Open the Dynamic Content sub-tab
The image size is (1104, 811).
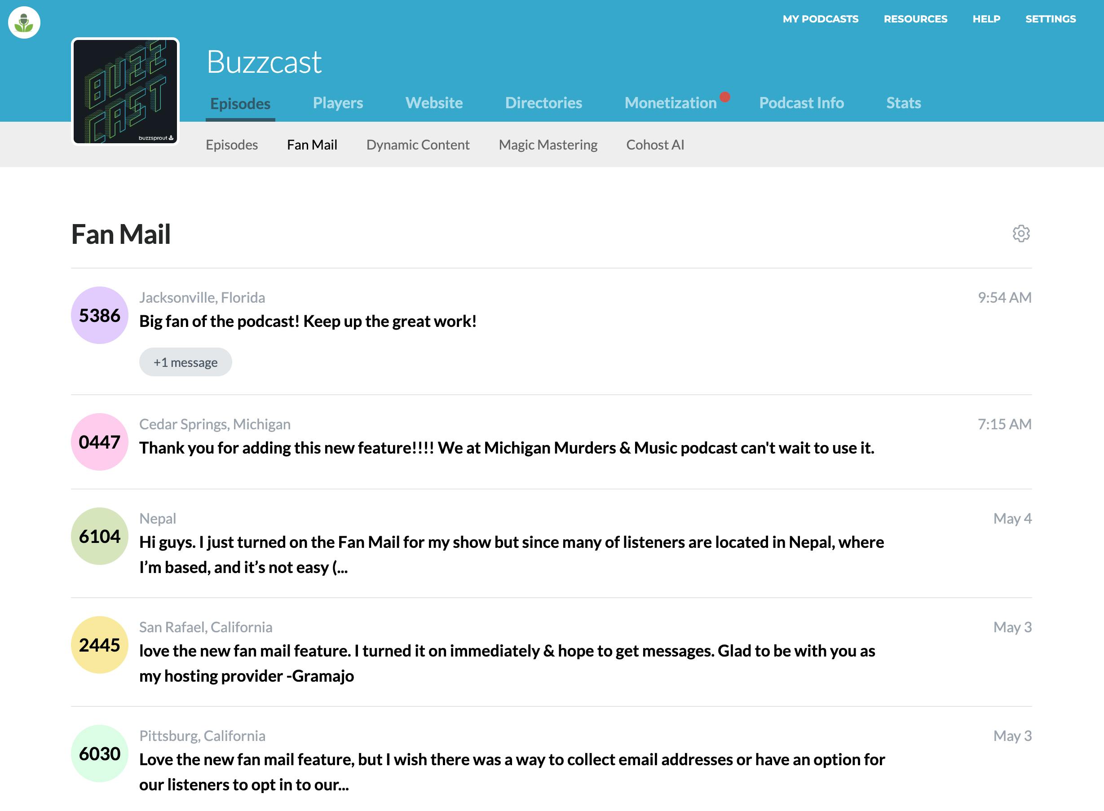(418, 145)
